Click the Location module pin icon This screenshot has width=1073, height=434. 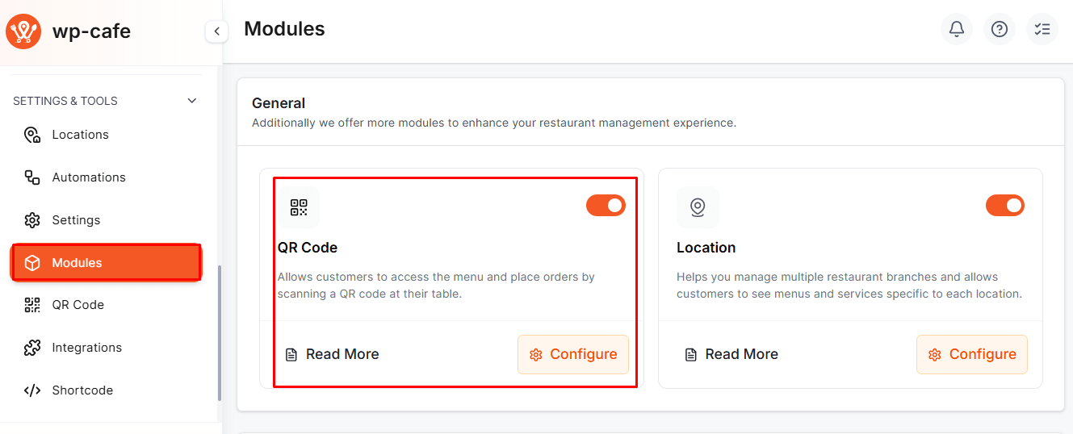pos(698,207)
